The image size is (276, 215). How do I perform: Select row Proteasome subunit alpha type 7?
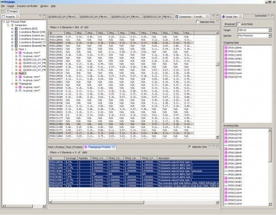tap(134, 165)
